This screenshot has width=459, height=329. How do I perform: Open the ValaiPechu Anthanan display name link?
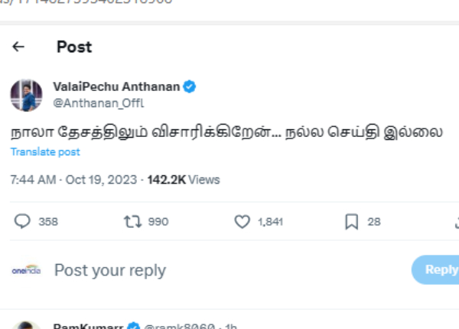116,87
